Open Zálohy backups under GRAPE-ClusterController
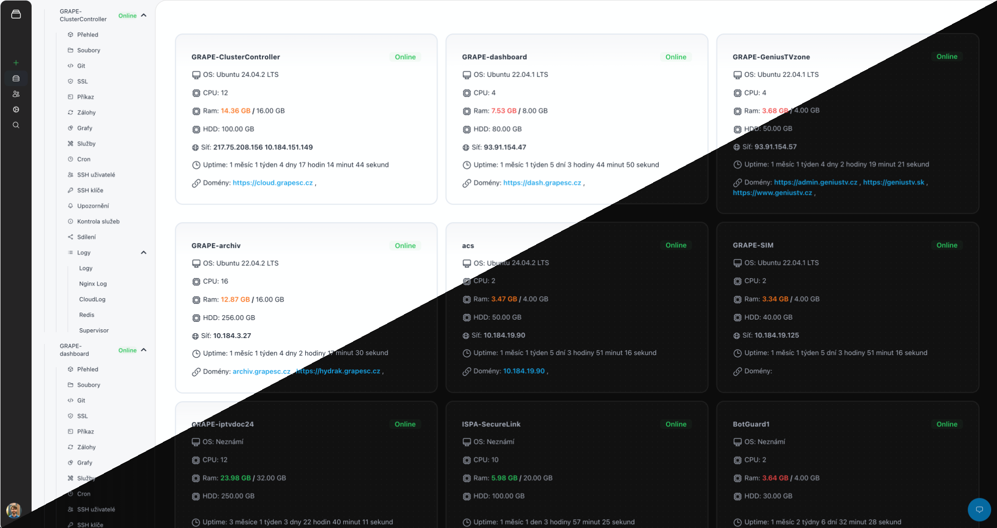This screenshot has width=997, height=528. point(86,113)
